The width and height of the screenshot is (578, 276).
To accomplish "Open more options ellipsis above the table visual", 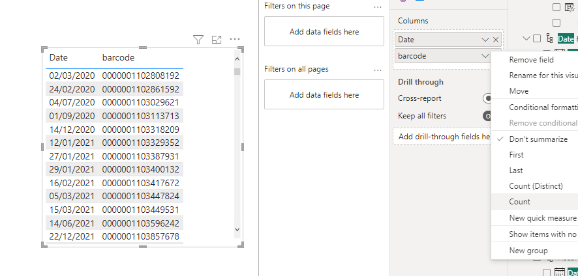I will tap(235, 39).
